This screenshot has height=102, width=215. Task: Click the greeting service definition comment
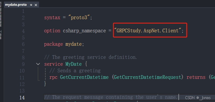point(91,57)
